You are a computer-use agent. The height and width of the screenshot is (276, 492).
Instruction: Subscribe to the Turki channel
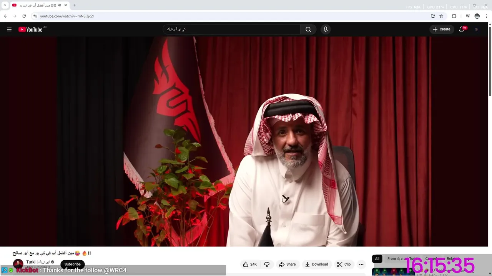[72, 264]
